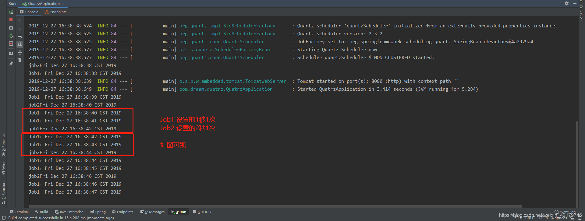Open the restore layout icon in Run toolbar
Image resolution: width=585 pixels, height=221 pixels.
point(11,54)
